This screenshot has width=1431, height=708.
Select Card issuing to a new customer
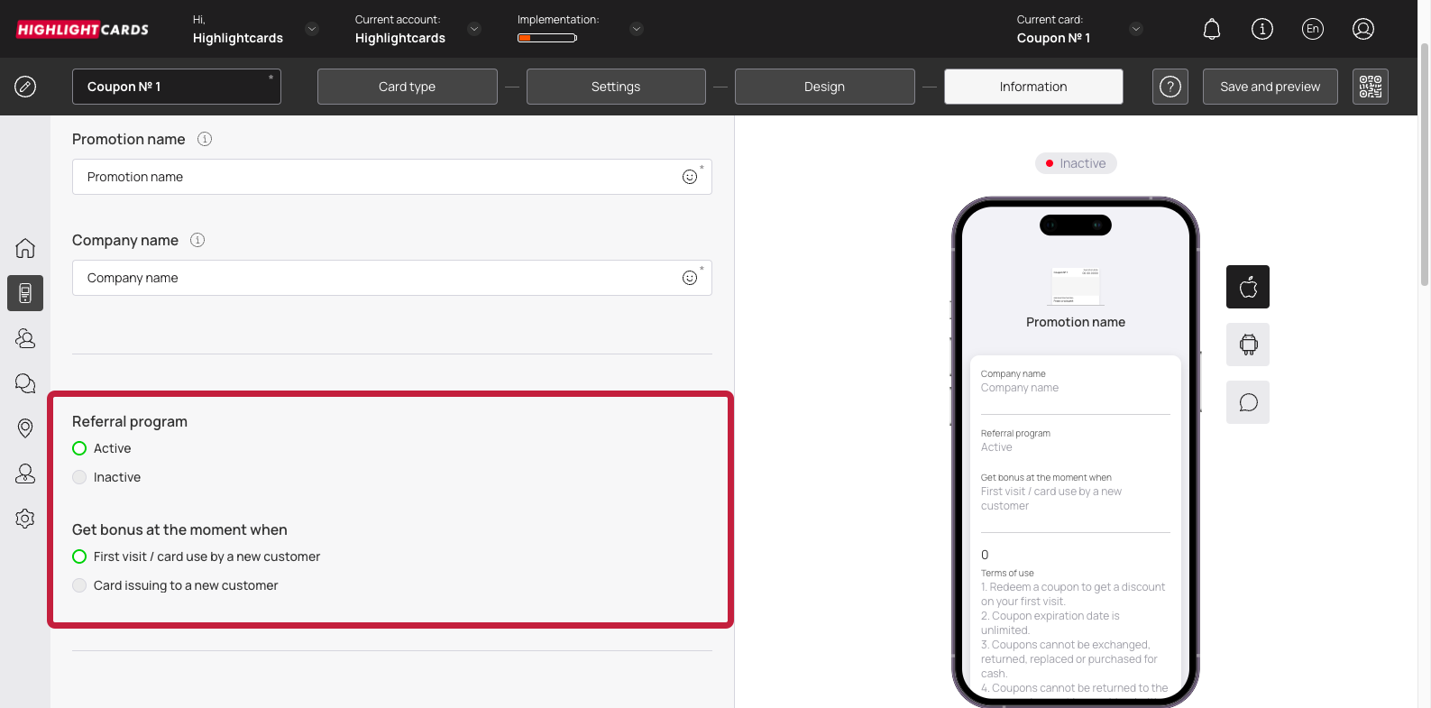(x=80, y=585)
